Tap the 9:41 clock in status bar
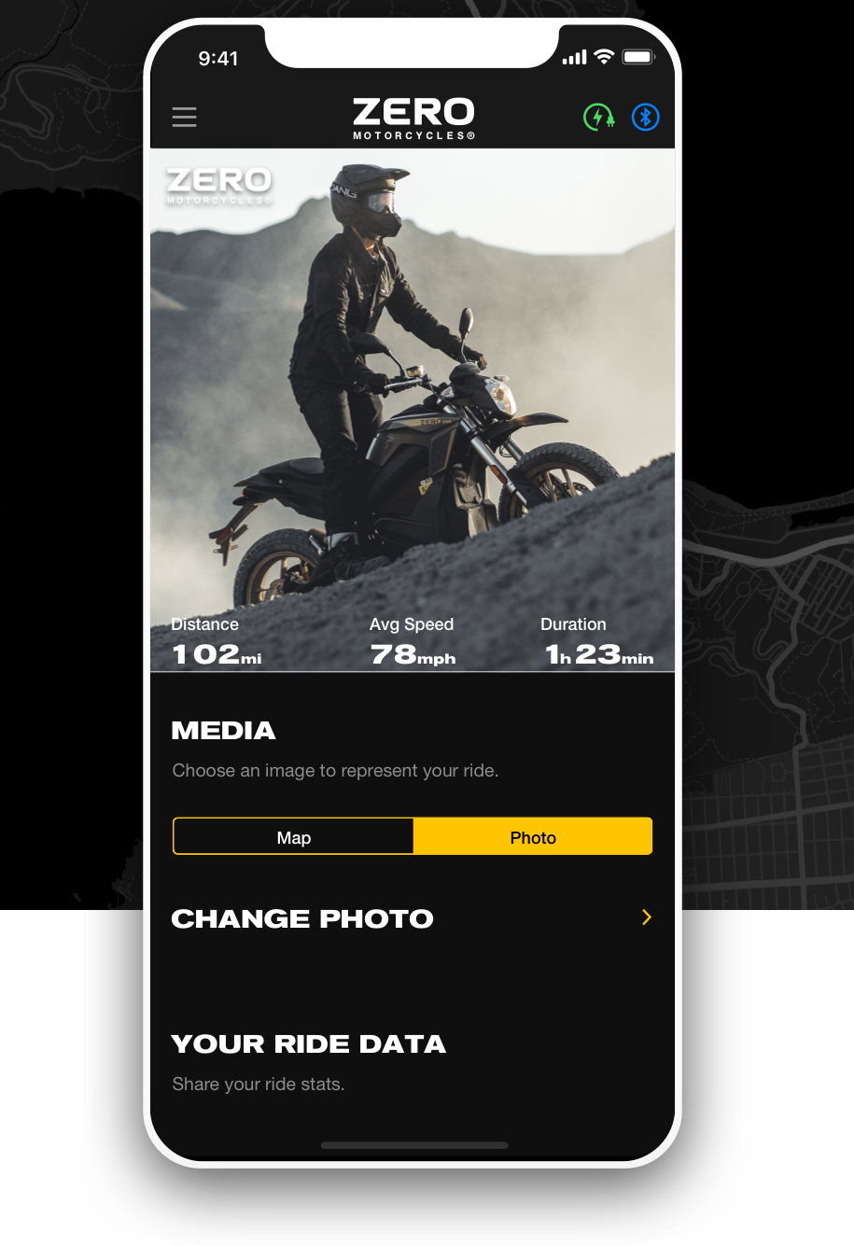The image size is (854, 1246). click(x=218, y=58)
